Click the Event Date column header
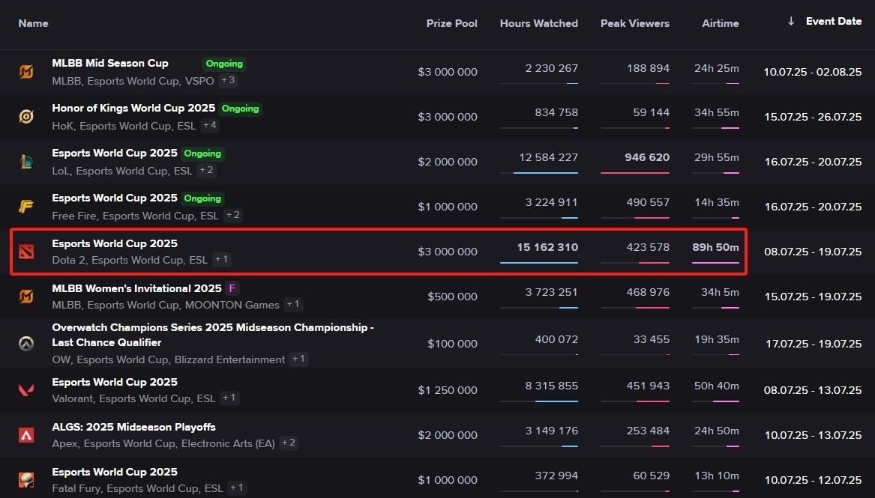 click(x=834, y=21)
